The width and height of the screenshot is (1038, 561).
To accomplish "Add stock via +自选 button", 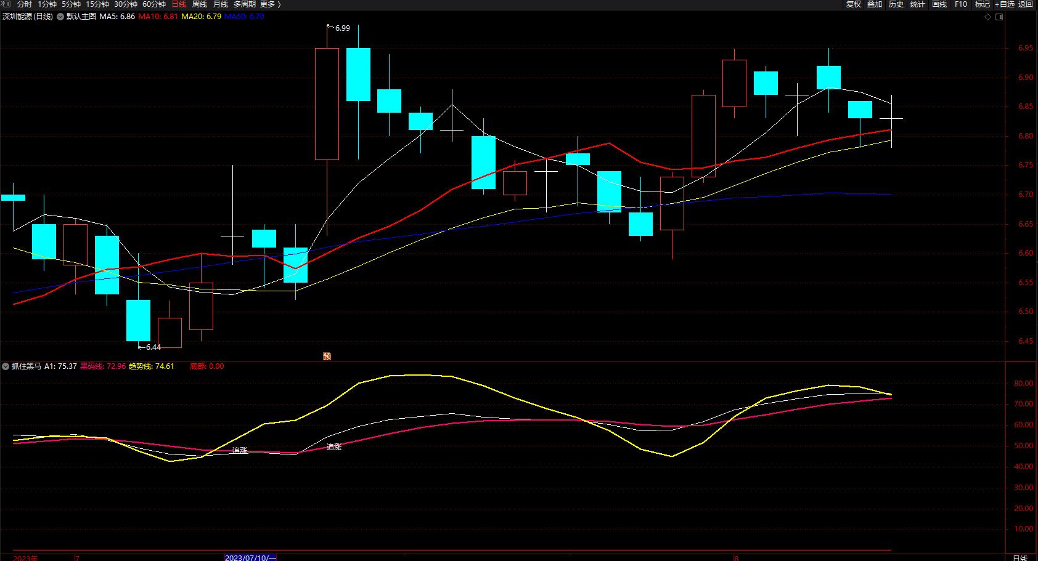I will 1005,4.
